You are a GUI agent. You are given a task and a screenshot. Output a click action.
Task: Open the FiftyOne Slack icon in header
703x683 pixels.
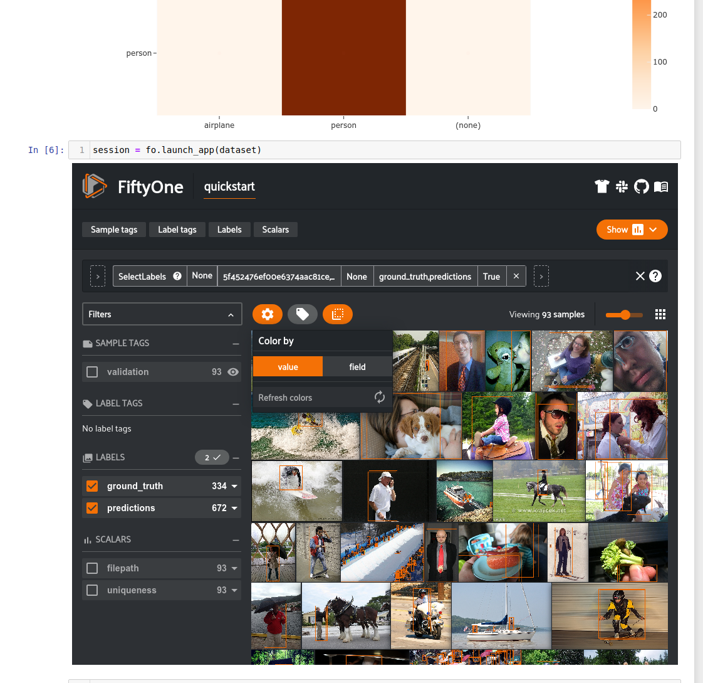(622, 186)
